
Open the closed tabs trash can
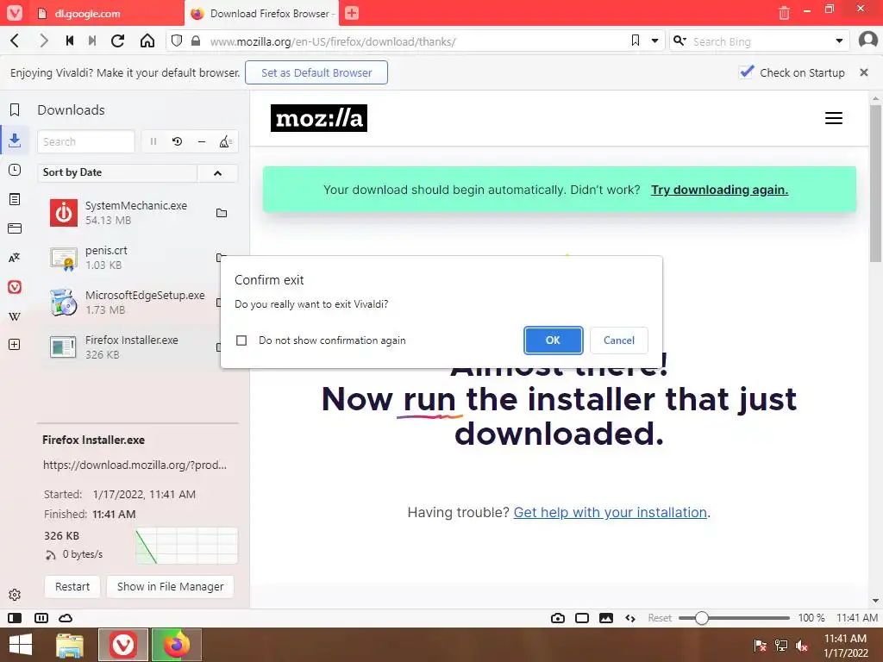(784, 12)
